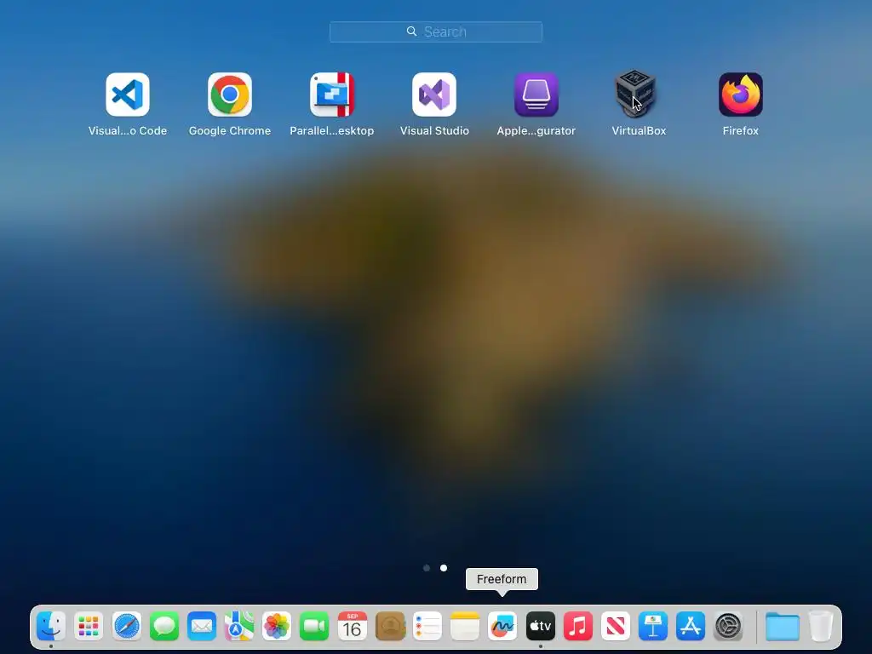
Task: Open Reminders from the Dock
Action: (x=427, y=626)
